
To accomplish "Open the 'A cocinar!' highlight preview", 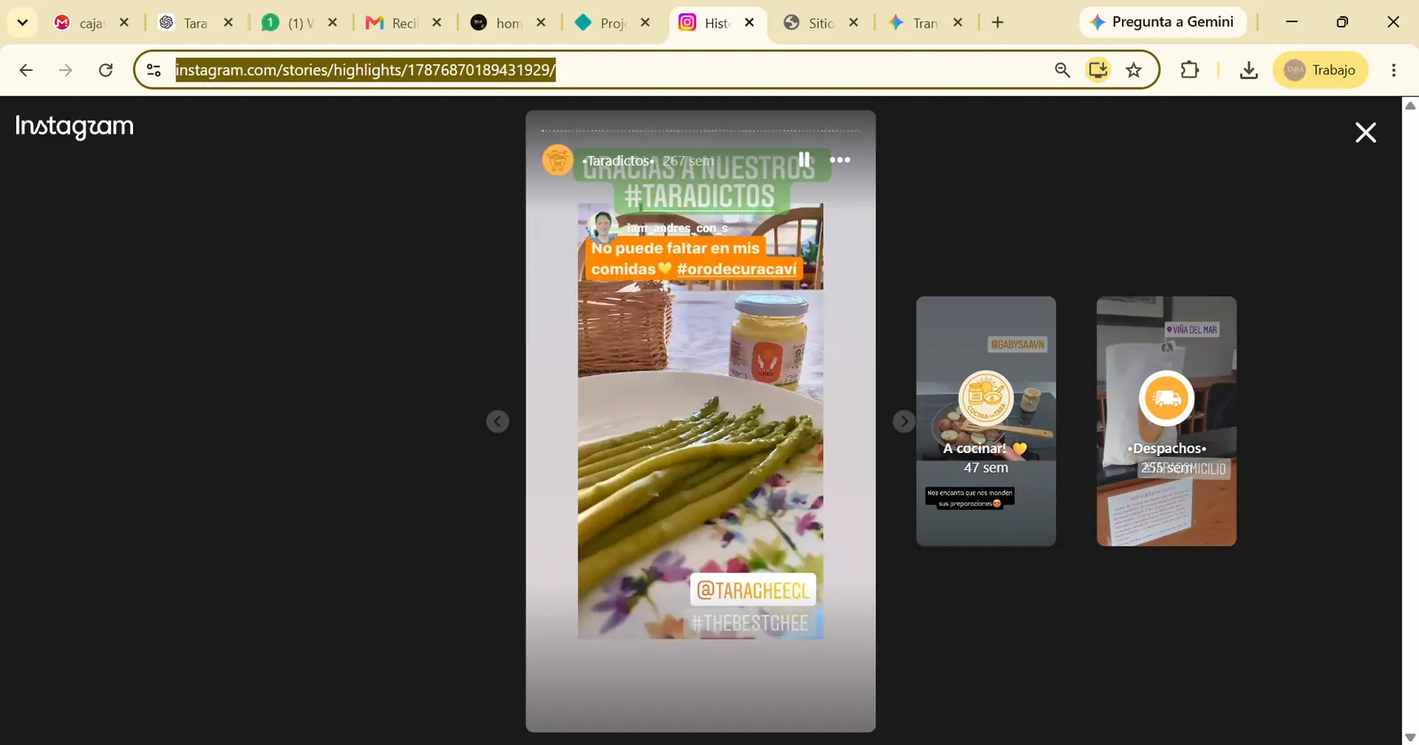I will pyautogui.click(x=986, y=421).
